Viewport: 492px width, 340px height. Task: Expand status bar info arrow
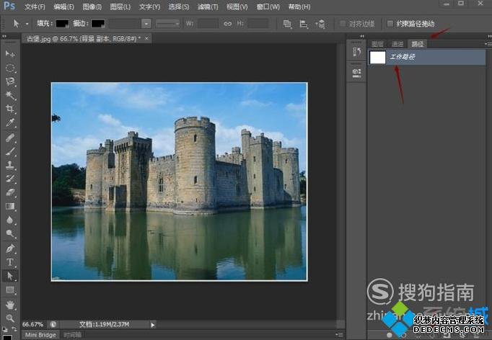tap(152, 325)
